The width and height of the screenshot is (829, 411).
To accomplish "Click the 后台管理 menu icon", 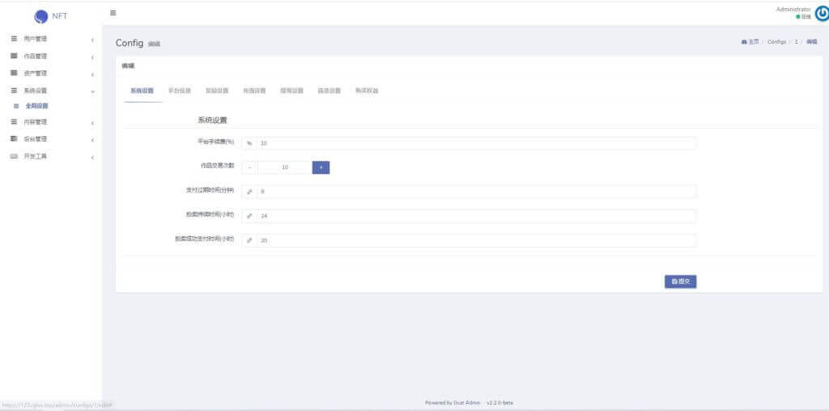I will (15, 139).
